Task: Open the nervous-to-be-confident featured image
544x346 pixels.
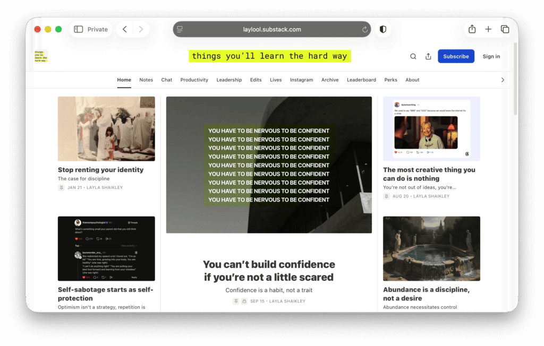Action: click(269, 165)
